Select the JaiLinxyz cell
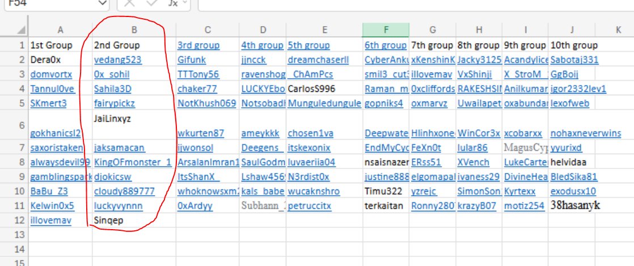Screen dimensions: 634x266 [x=134, y=125]
